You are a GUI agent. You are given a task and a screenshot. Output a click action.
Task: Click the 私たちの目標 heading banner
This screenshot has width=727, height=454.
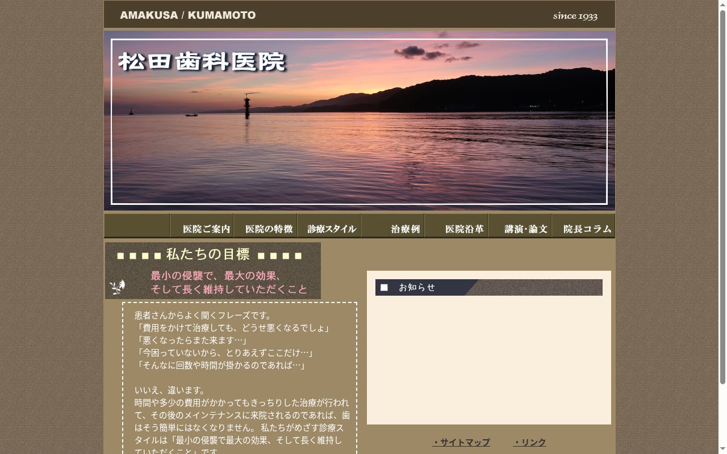point(213,271)
